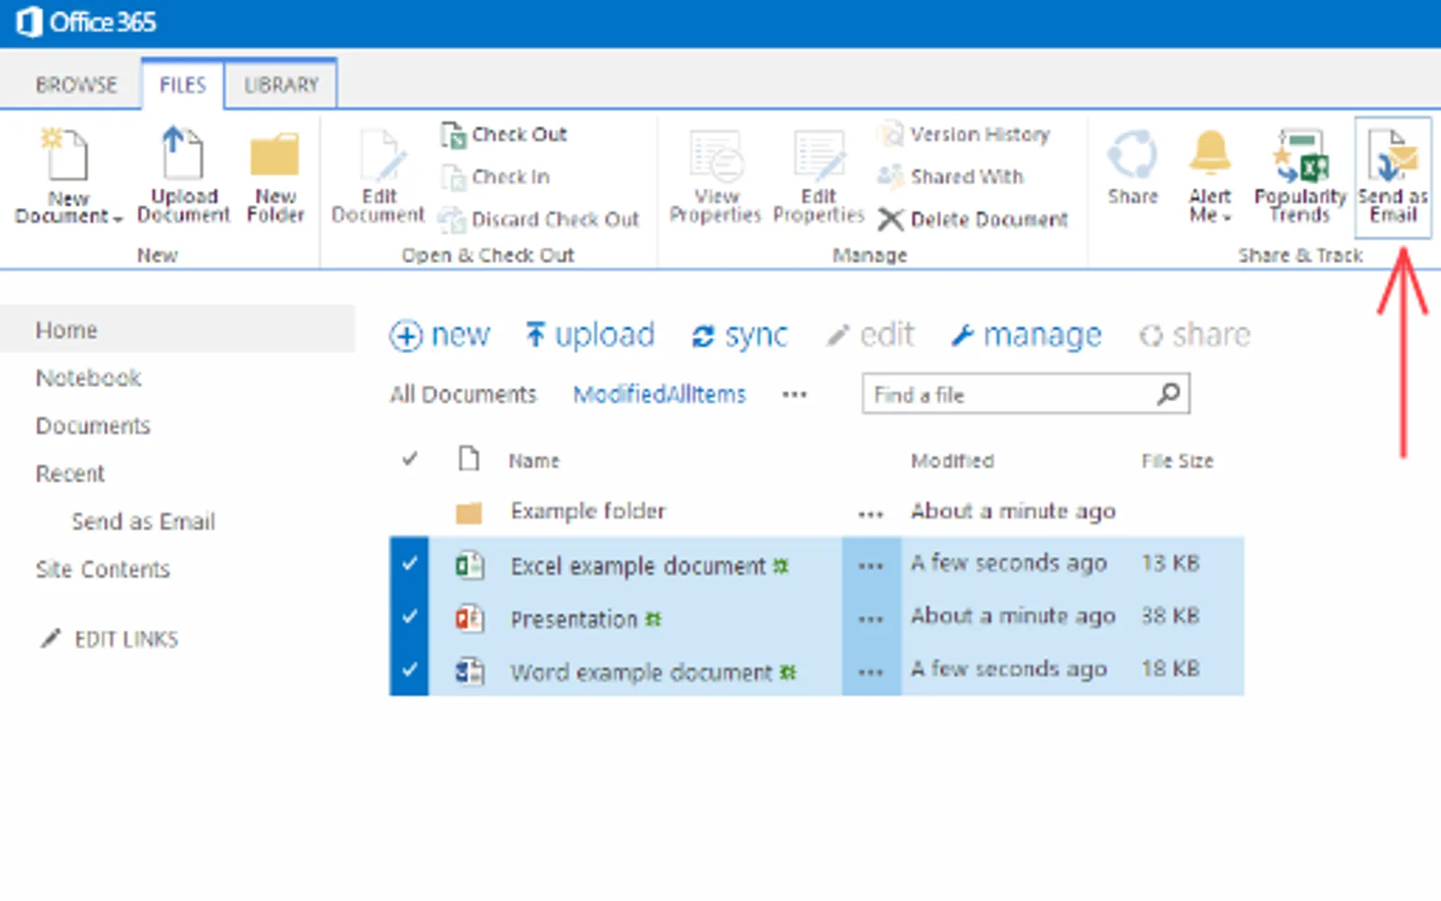The width and height of the screenshot is (1441, 901).
Task: Open ellipsis menu for Excel example document
Action: [x=870, y=566]
